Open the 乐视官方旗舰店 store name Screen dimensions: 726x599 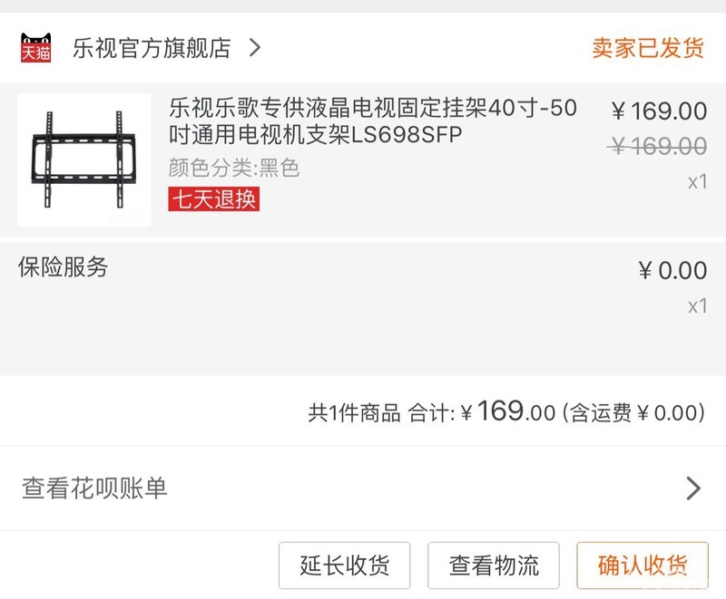click(x=152, y=48)
